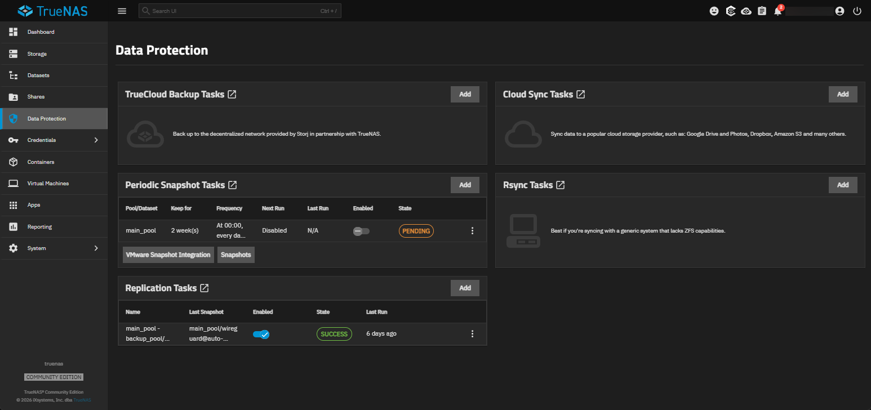Open the feedback smiley icon
Viewport: 871px width, 410px height.
pyautogui.click(x=714, y=11)
